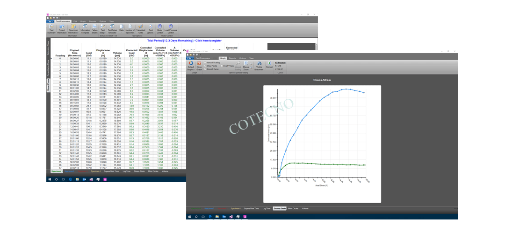
Task: Open Failure Sketch in back window
Action: click(x=94, y=29)
